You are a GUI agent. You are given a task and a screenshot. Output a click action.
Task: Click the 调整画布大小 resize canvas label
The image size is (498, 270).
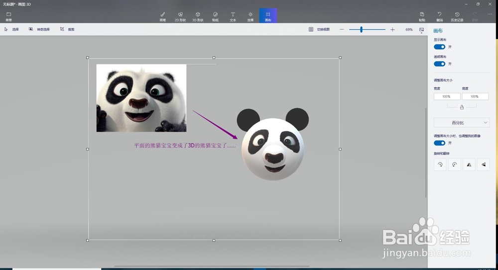click(443, 80)
